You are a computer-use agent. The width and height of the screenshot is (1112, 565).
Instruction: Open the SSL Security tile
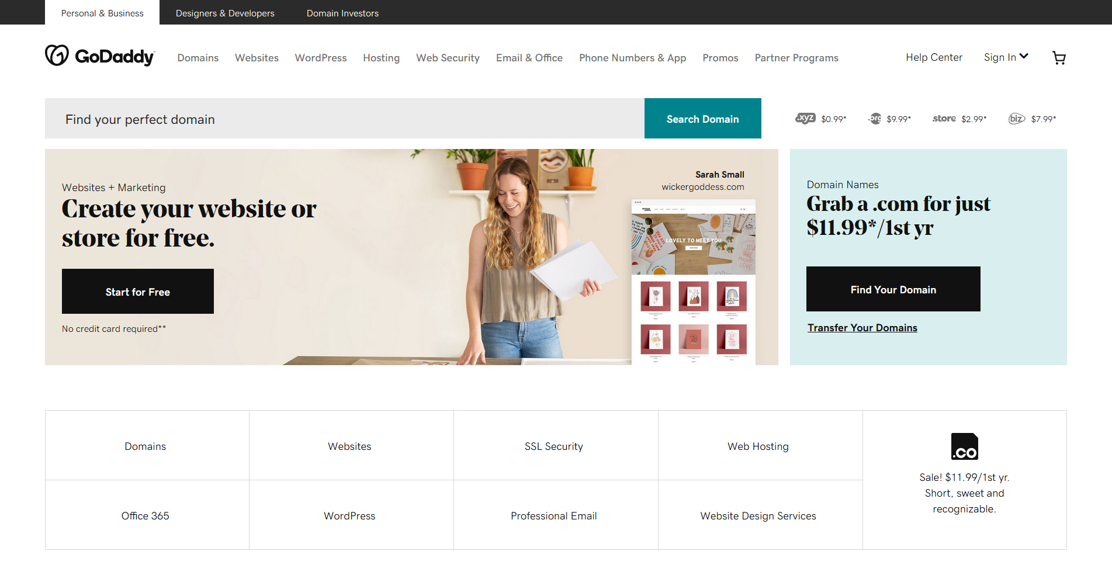[x=556, y=446]
